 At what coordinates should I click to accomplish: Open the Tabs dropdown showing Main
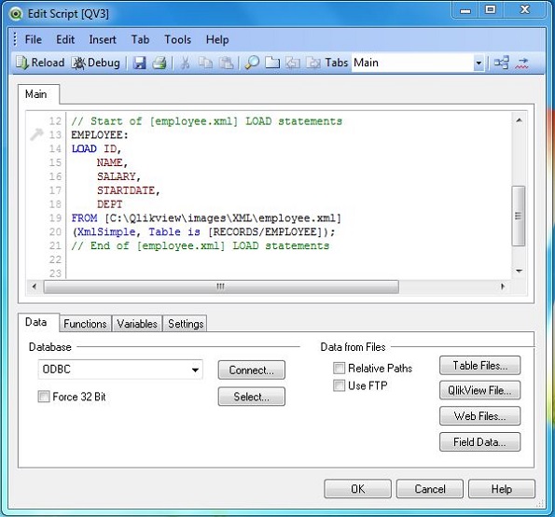coord(479,63)
